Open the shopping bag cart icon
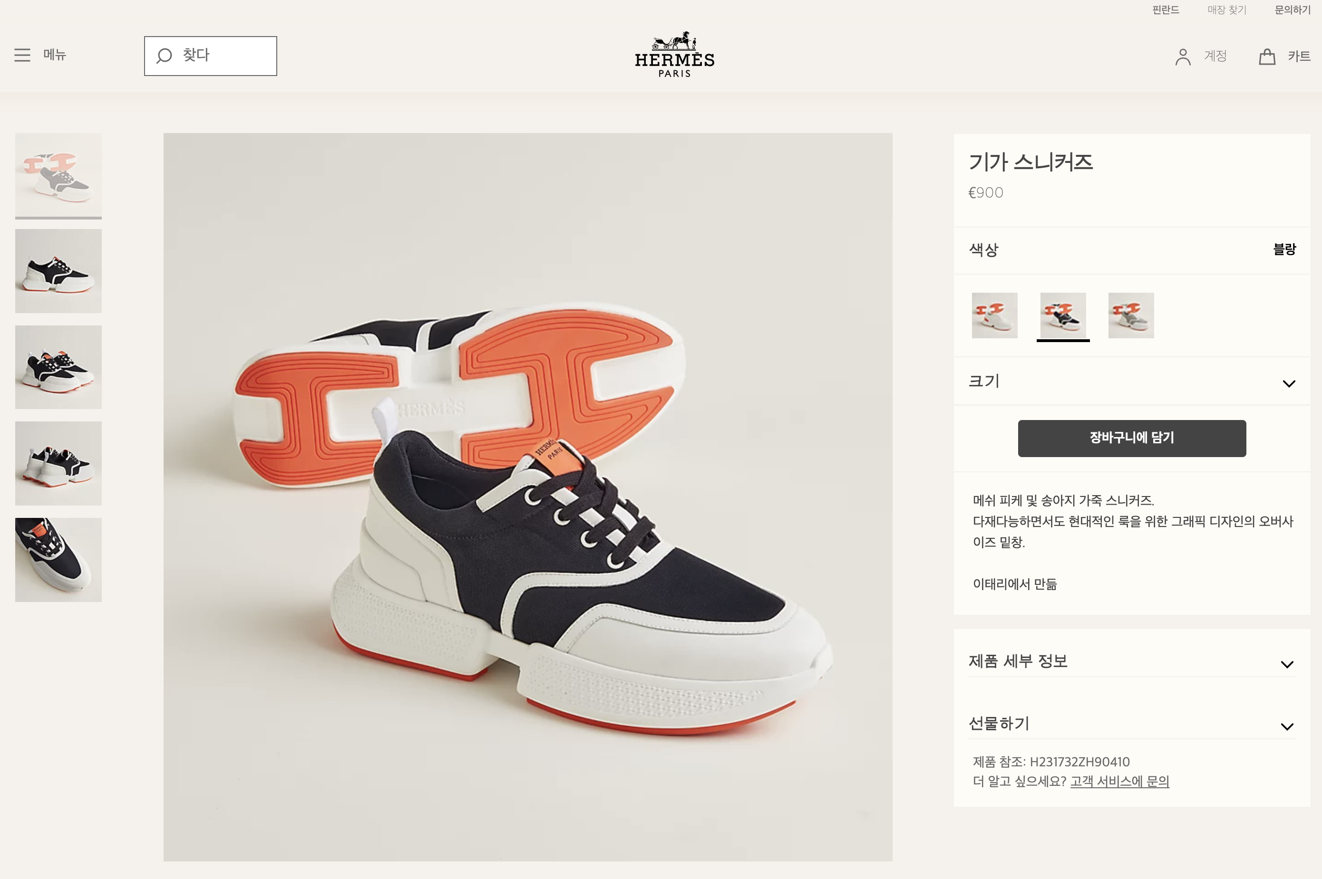The height and width of the screenshot is (879, 1322). click(x=1267, y=56)
